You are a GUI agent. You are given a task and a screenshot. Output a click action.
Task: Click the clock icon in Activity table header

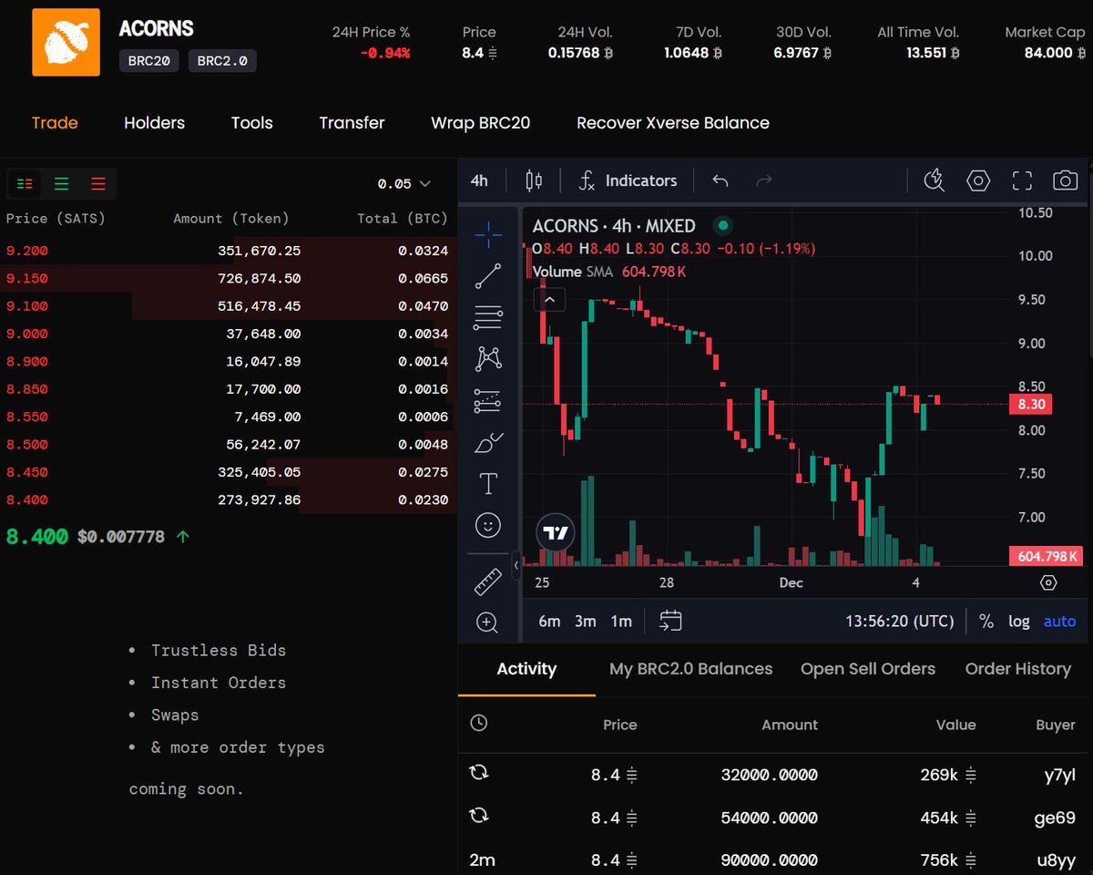pos(479,723)
